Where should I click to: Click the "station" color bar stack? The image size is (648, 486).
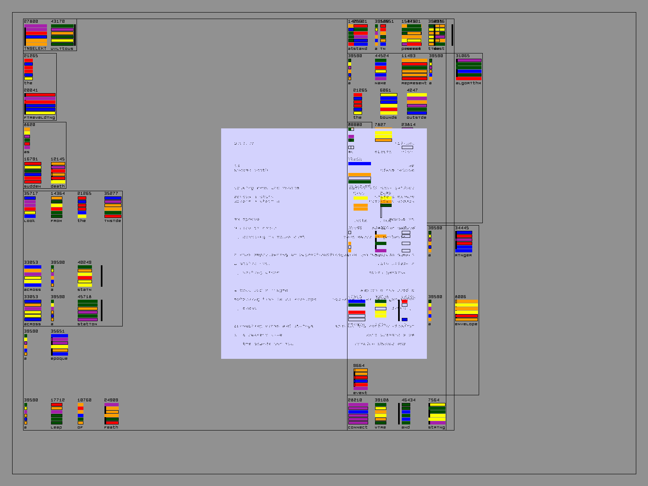pyautogui.click(x=87, y=310)
